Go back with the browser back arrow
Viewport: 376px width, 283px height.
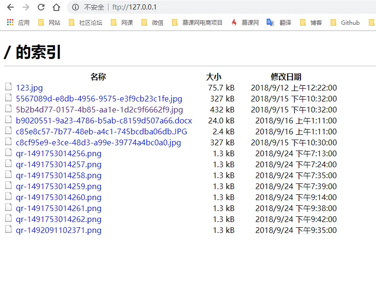(x=11, y=7)
